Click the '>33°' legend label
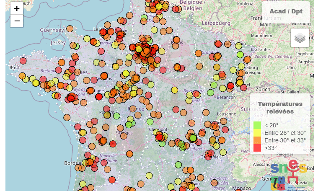The width and height of the screenshot is (318, 191). tap(271, 148)
